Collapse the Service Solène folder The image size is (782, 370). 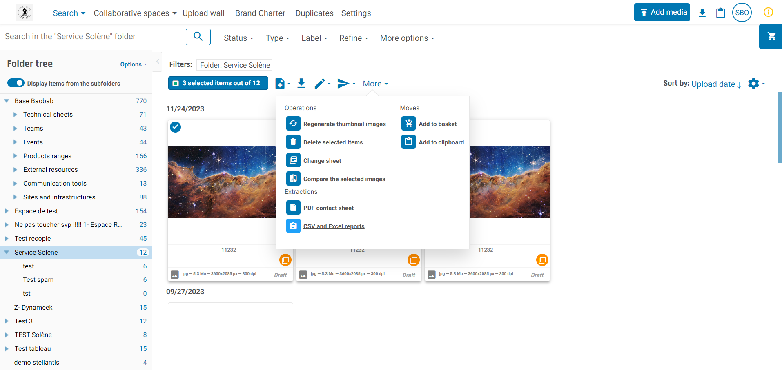pos(7,252)
